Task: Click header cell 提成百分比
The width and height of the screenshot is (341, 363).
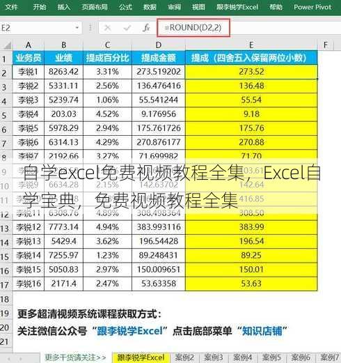Action: pos(107,58)
